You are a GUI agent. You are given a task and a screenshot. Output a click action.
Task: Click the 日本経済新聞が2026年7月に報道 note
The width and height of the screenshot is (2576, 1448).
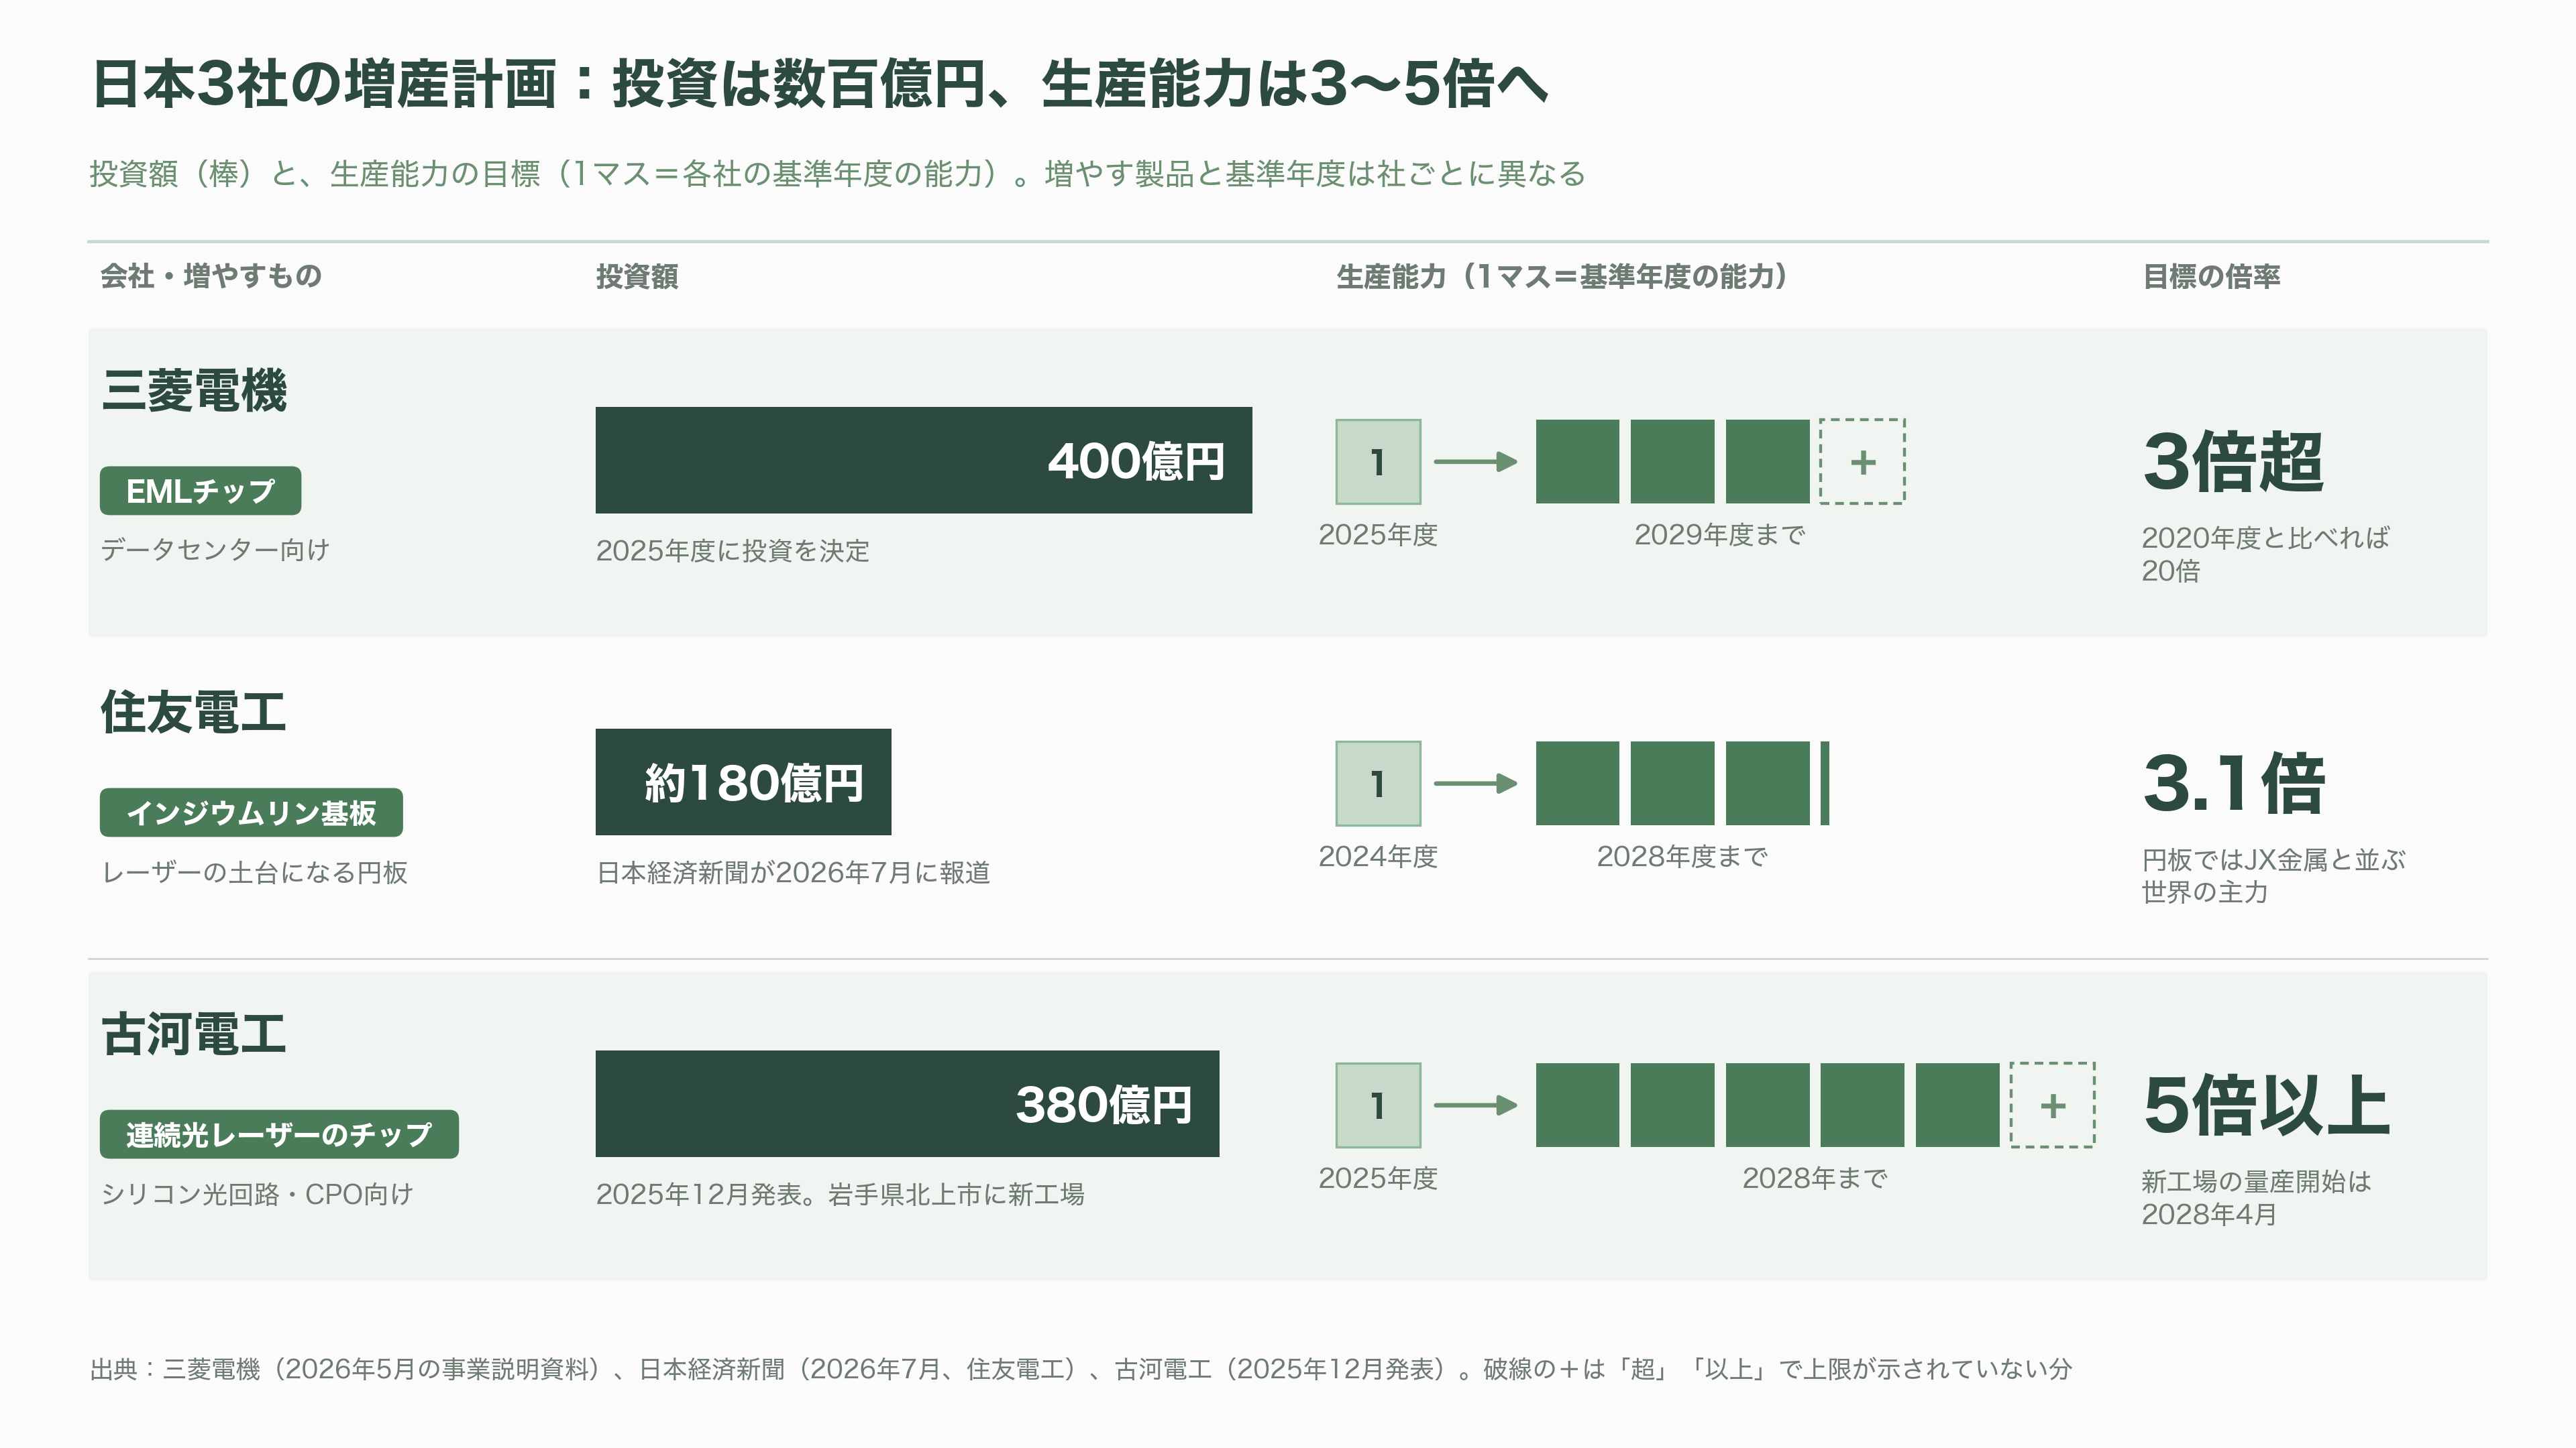click(x=793, y=872)
